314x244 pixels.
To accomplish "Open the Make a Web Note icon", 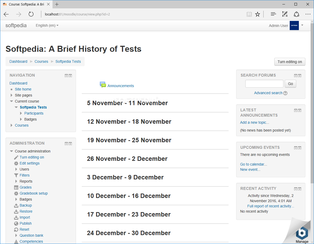I will click(x=285, y=14).
